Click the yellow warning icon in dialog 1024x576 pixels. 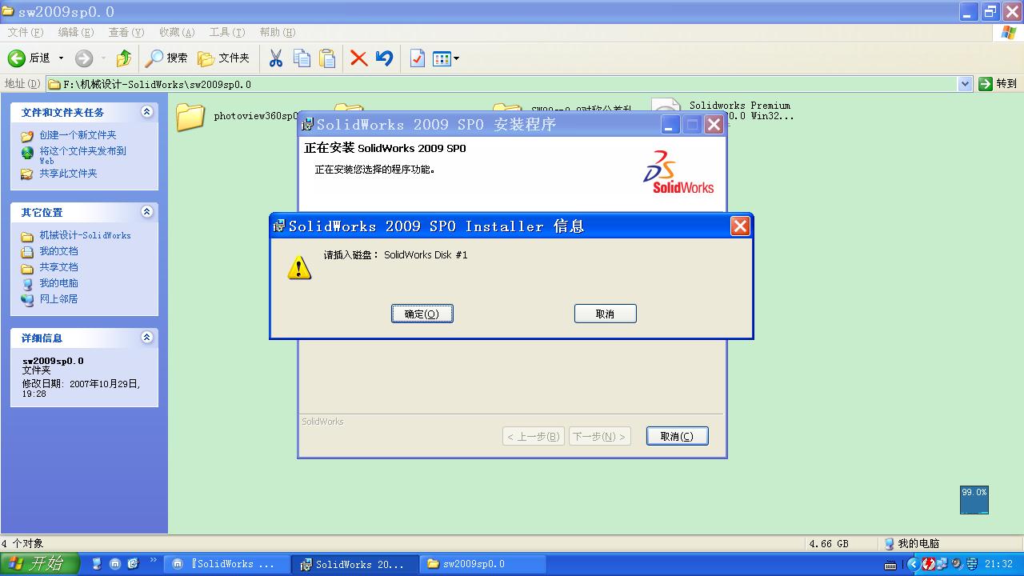tap(299, 267)
